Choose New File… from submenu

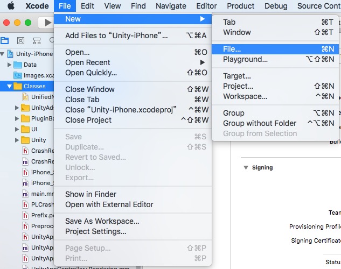click(275, 49)
